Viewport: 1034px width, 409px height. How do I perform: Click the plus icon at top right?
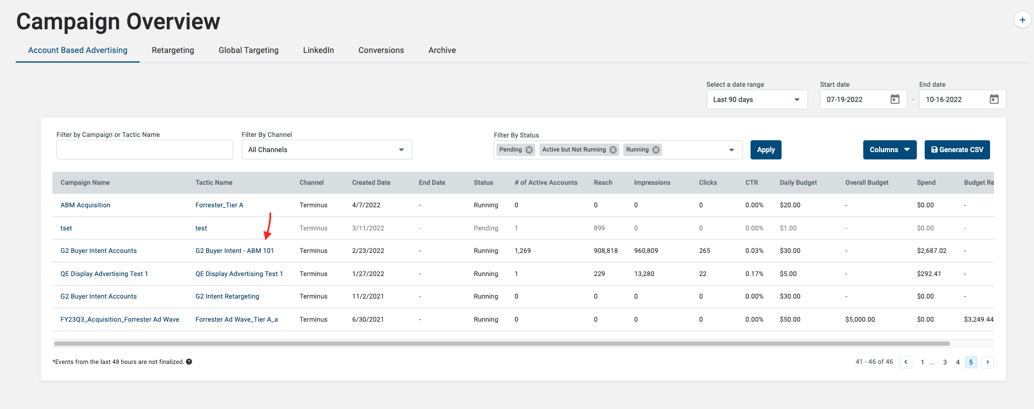click(1022, 20)
